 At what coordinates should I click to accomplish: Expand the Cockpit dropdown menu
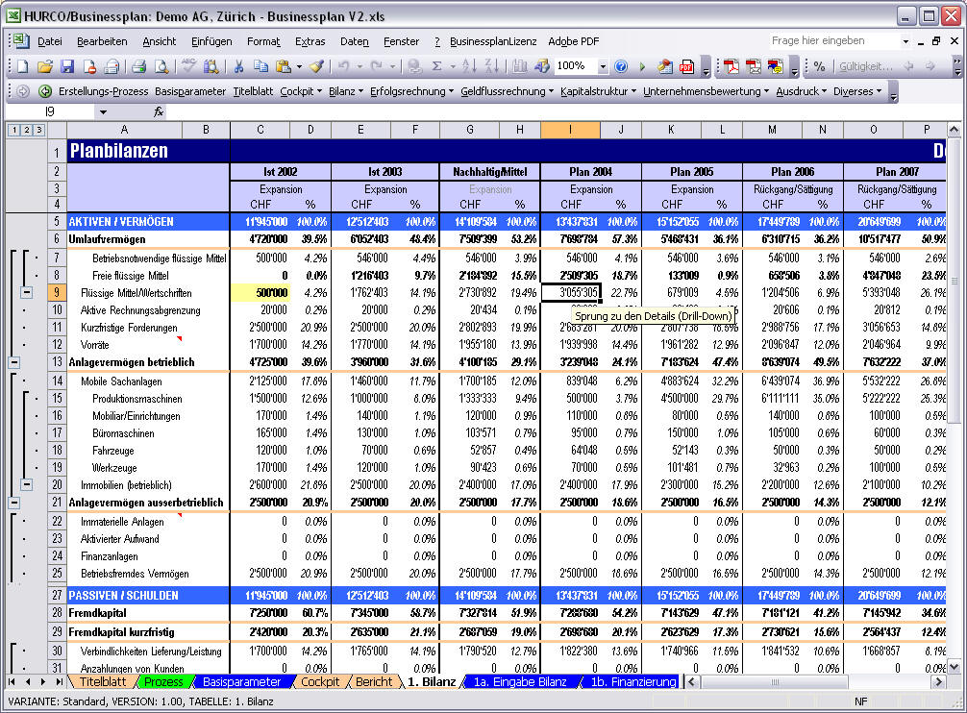click(301, 92)
